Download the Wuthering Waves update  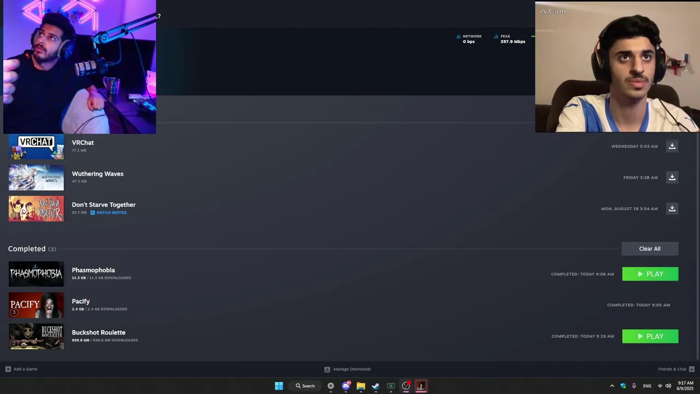(672, 177)
